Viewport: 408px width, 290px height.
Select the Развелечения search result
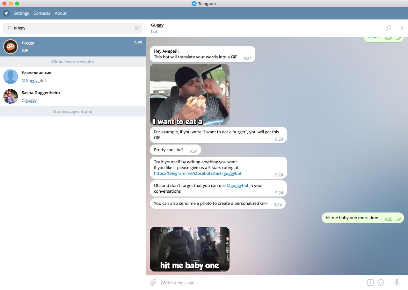point(73,77)
